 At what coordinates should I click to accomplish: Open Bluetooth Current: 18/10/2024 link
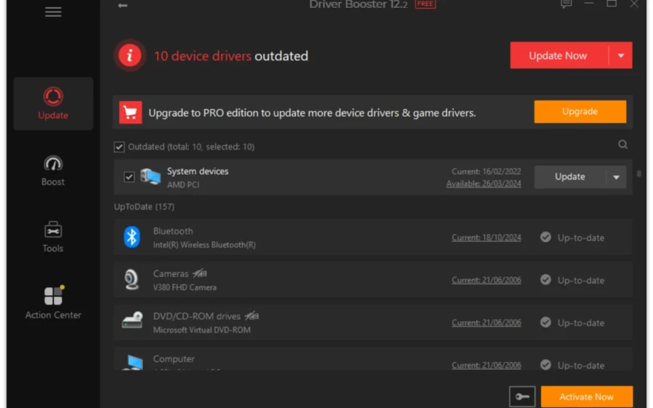pyautogui.click(x=486, y=238)
